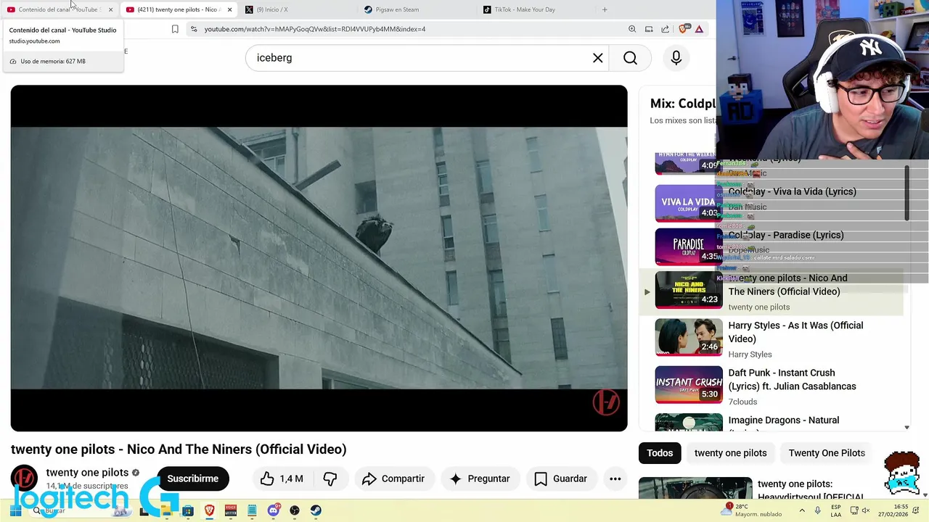Click the share page icon in address bar
This screenshot has height=522, width=929.
(x=665, y=29)
